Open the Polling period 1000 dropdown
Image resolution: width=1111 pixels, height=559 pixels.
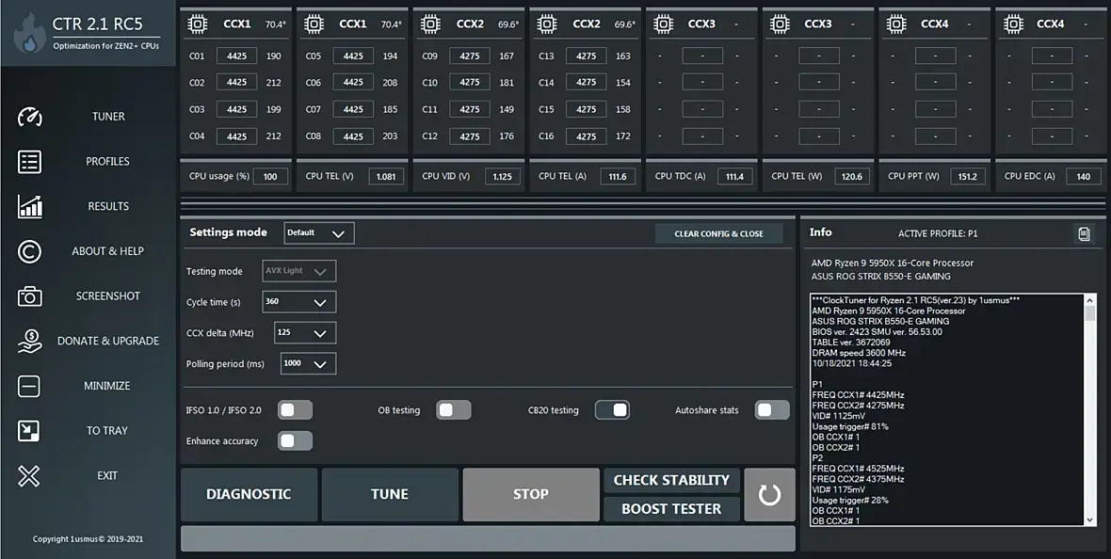[308, 363]
